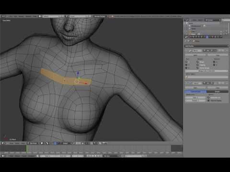This screenshot has height=172, width=230.
Task: Click the outliner search field
Action: 226,20
